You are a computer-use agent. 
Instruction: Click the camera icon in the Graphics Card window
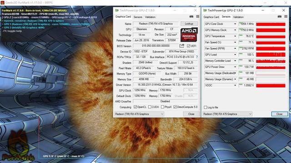(x=191, y=17)
